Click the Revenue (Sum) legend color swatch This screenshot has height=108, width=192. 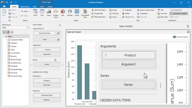tap(174, 37)
